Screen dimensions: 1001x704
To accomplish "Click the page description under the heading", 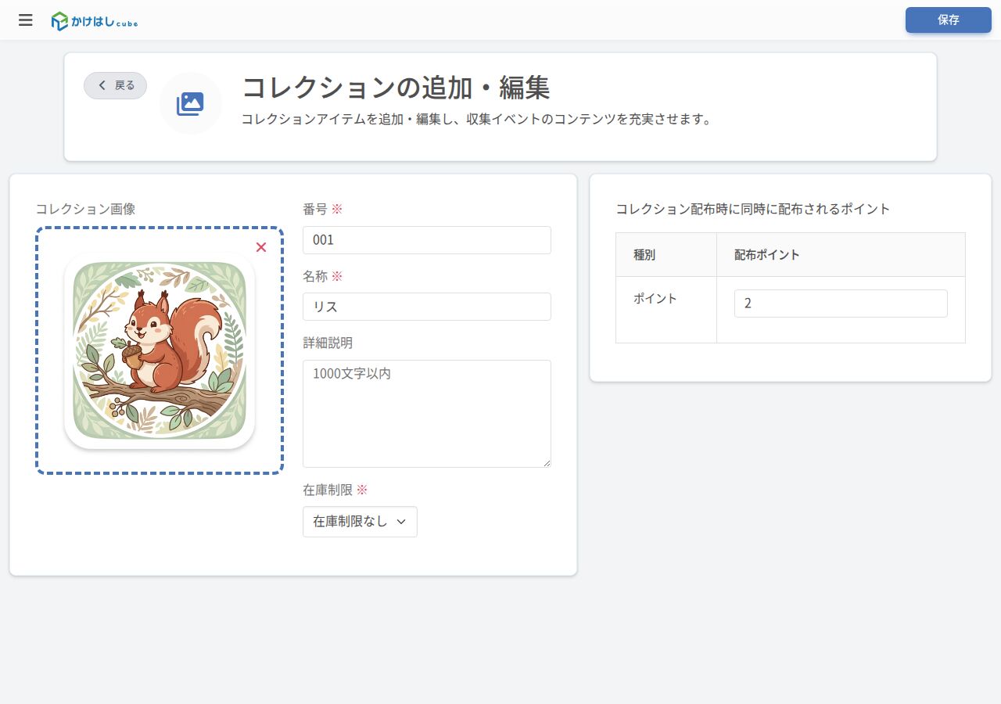I will 476,120.
